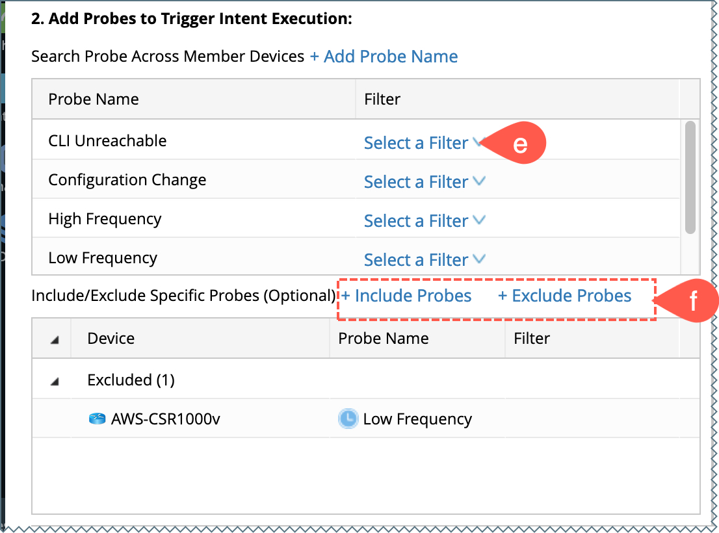This screenshot has height=533, width=719.
Task: Select the AWS-CSR1000v excluded device row
Action: [x=165, y=419]
